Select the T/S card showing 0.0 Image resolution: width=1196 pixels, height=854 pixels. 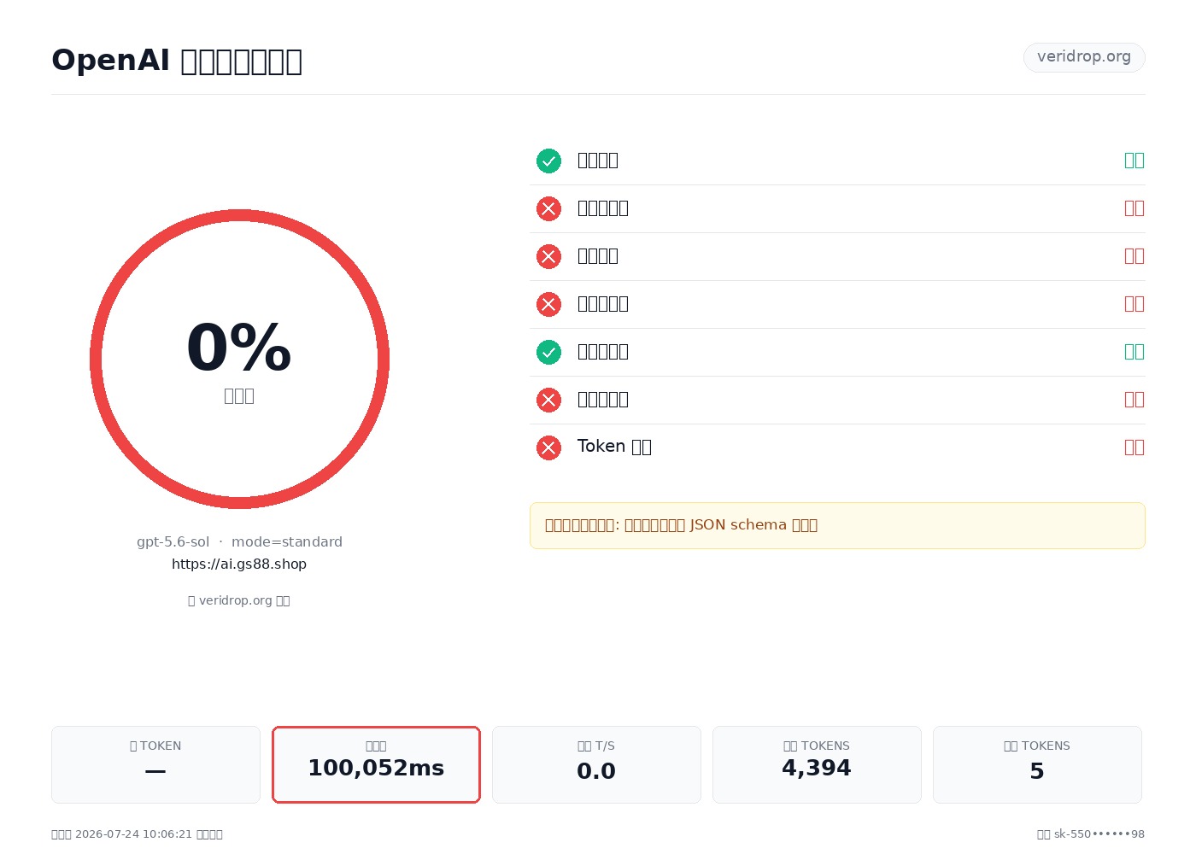(x=596, y=764)
